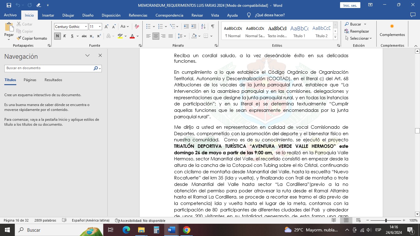Open the Referencias ribbon tab
420x236 pixels.
[x=138, y=15]
